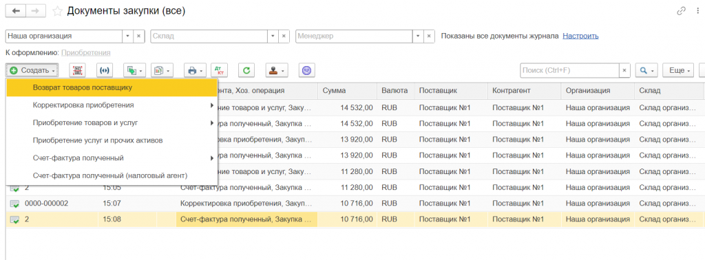The image size is (705, 260).
Task: Clear the Наша организация filter field
Action: [139, 36]
